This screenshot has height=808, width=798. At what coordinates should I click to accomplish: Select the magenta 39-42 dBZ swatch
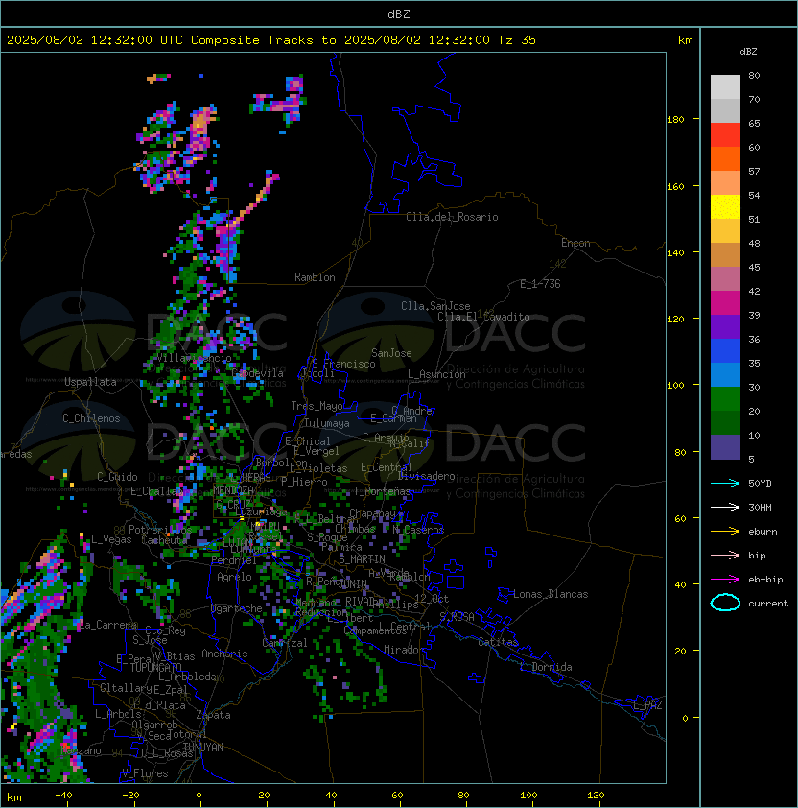pos(725,303)
